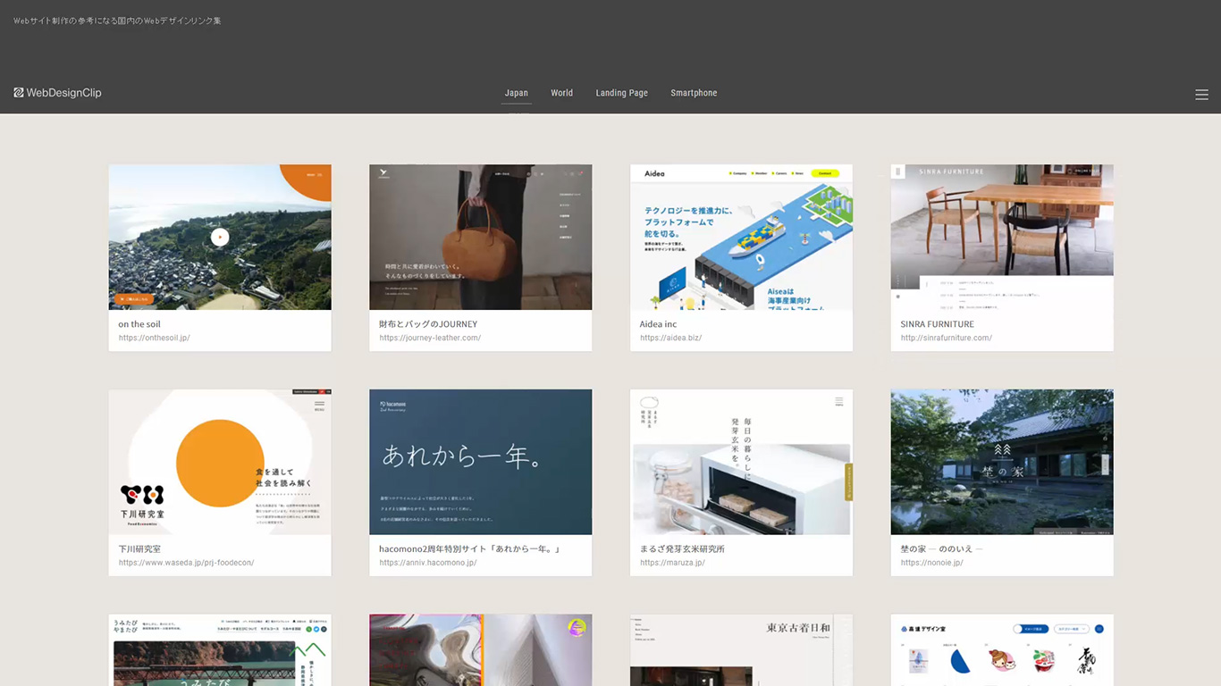Click the Aidea inc title
The height and width of the screenshot is (686, 1221).
[659, 324]
